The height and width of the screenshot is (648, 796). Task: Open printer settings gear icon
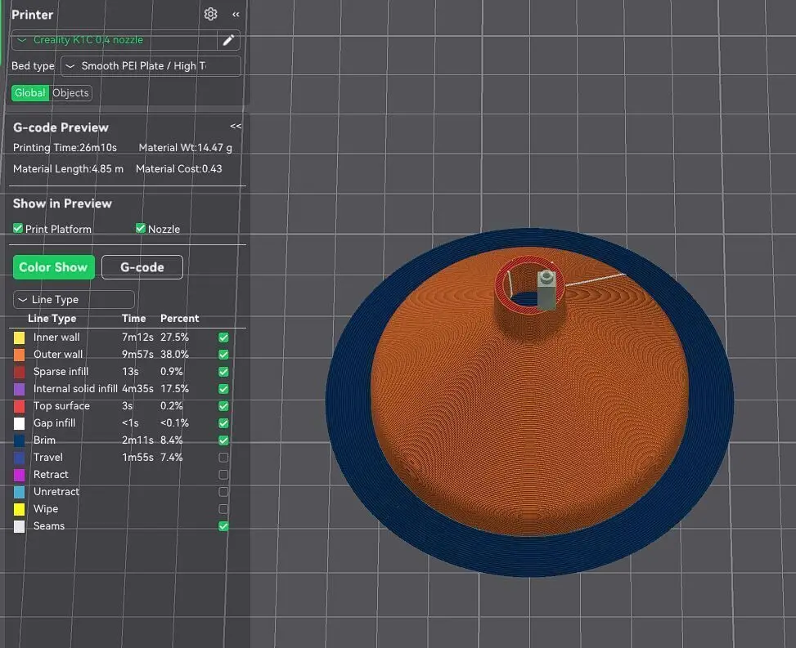(x=211, y=14)
